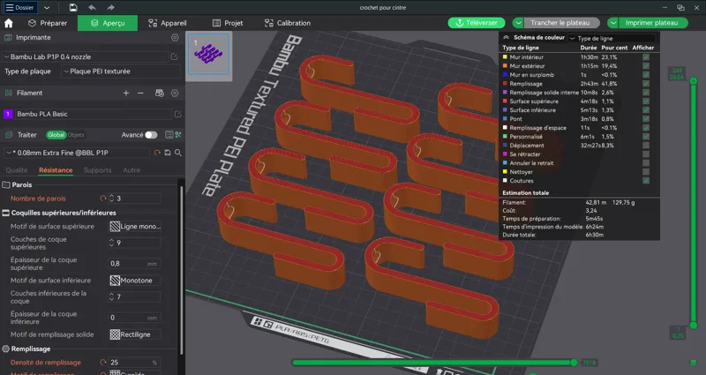Screen dimensions: 706x375
Task: Save the project with the disk icon
Action: [x=73, y=8]
